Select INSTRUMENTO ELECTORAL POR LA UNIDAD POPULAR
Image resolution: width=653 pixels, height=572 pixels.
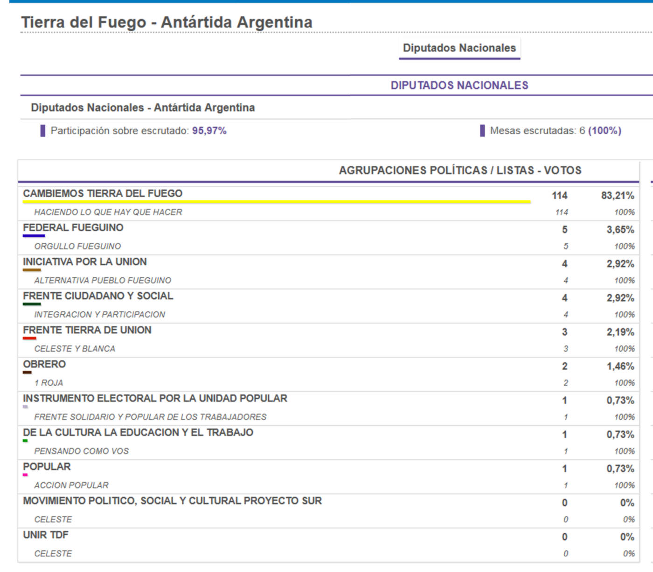coord(155,399)
